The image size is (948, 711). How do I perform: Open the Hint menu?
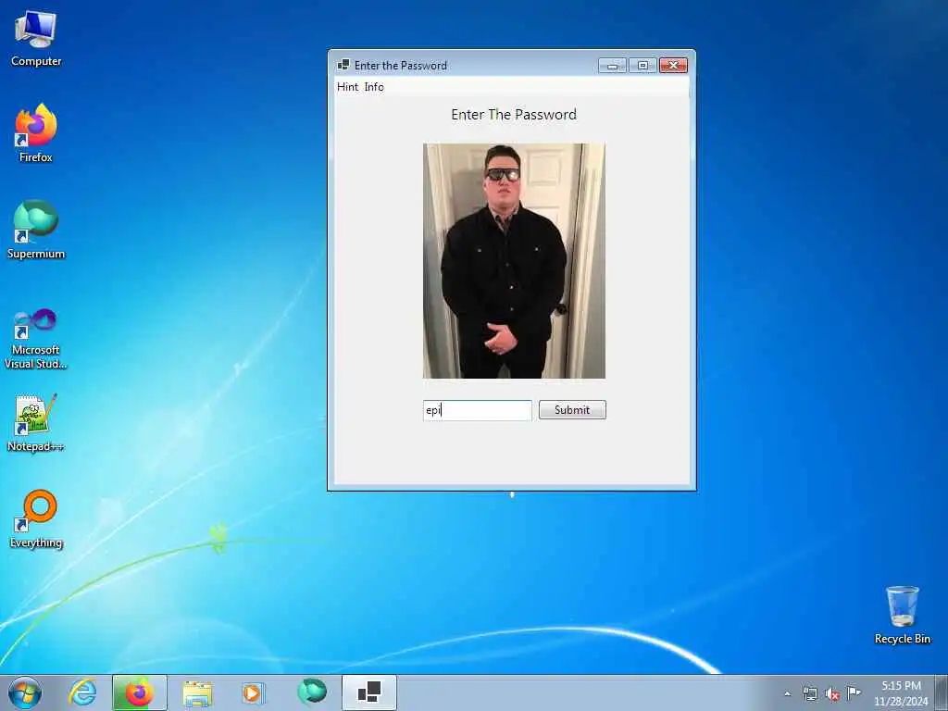(x=348, y=87)
